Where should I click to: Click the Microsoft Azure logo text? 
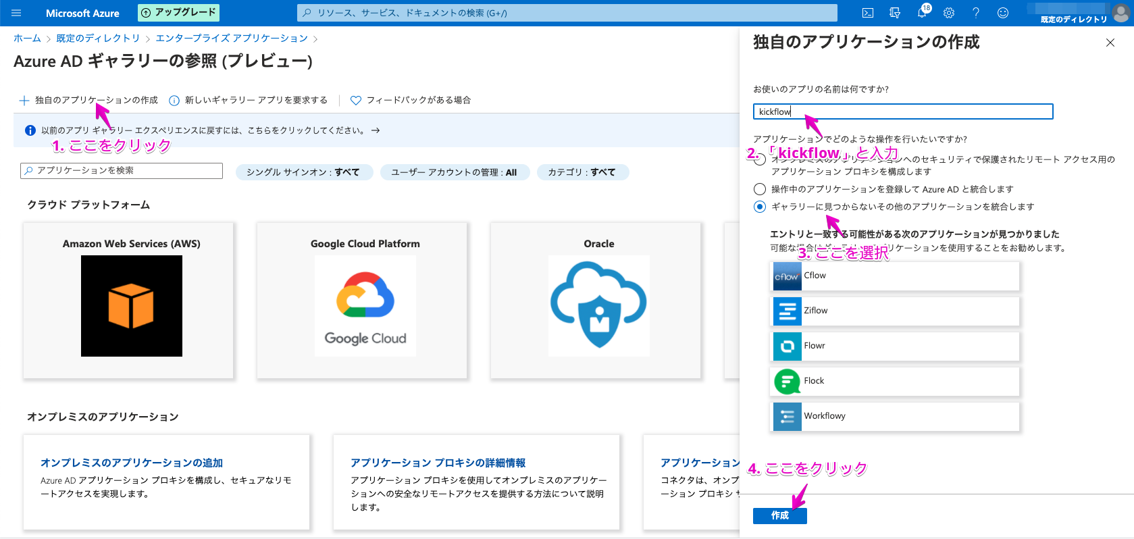coord(82,13)
